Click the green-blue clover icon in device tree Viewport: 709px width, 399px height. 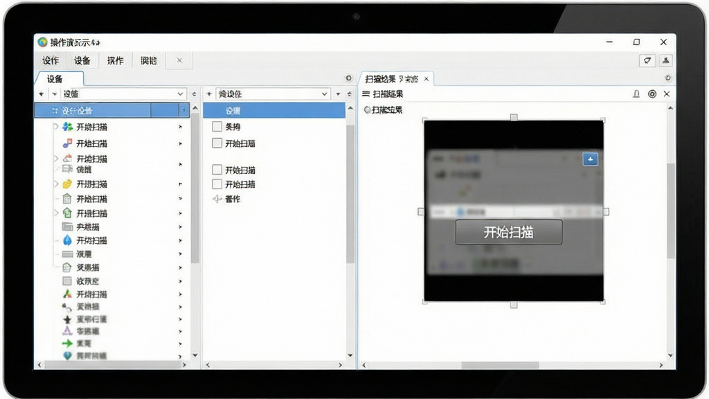click(67, 127)
